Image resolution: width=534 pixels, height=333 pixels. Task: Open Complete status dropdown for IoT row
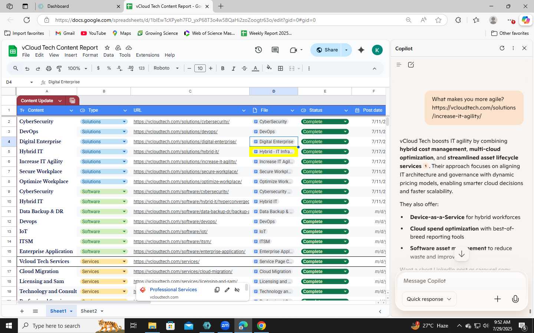[x=345, y=232]
